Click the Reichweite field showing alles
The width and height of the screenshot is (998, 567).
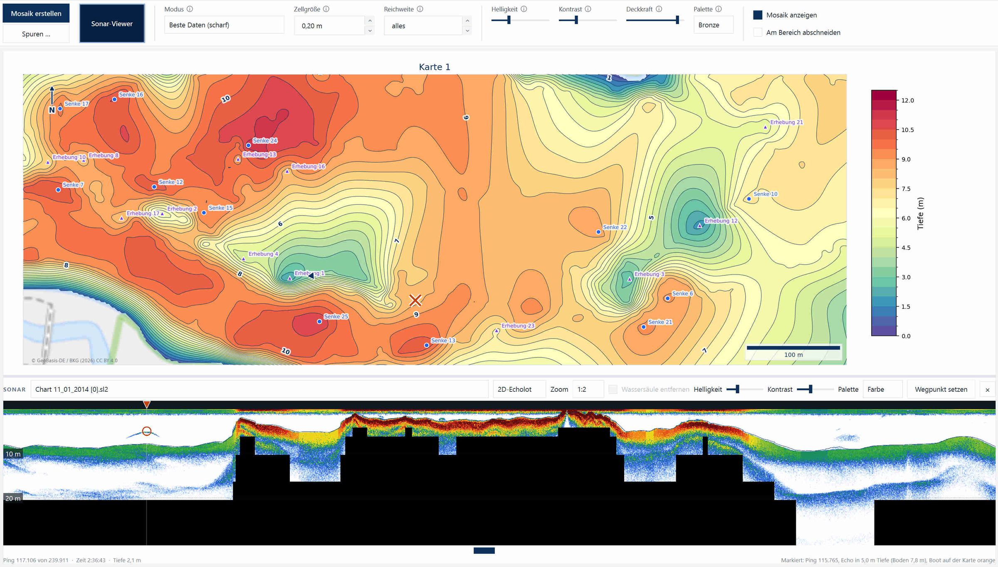tap(423, 25)
